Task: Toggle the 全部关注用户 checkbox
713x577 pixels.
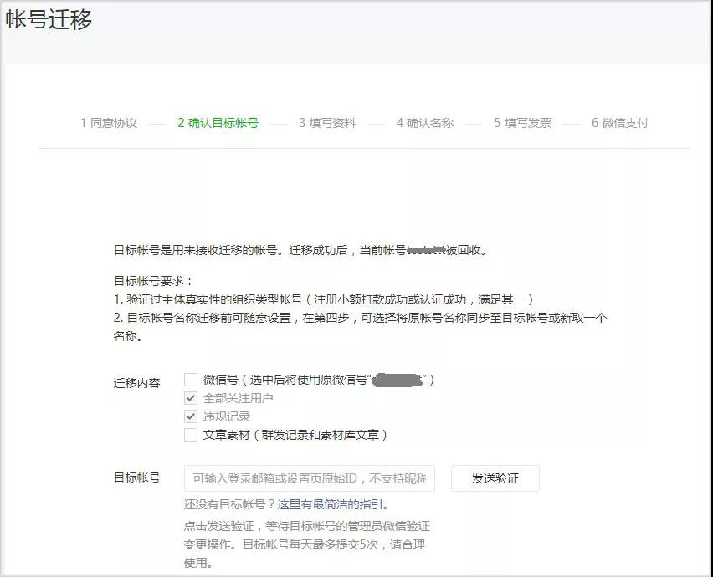Action: (191, 398)
